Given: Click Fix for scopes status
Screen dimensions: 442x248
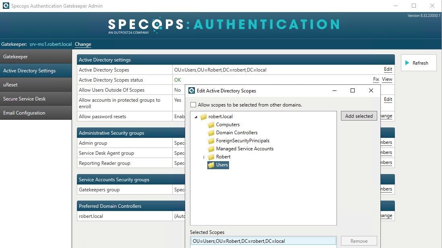Looking at the screenshot, I should (x=376, y=79).
